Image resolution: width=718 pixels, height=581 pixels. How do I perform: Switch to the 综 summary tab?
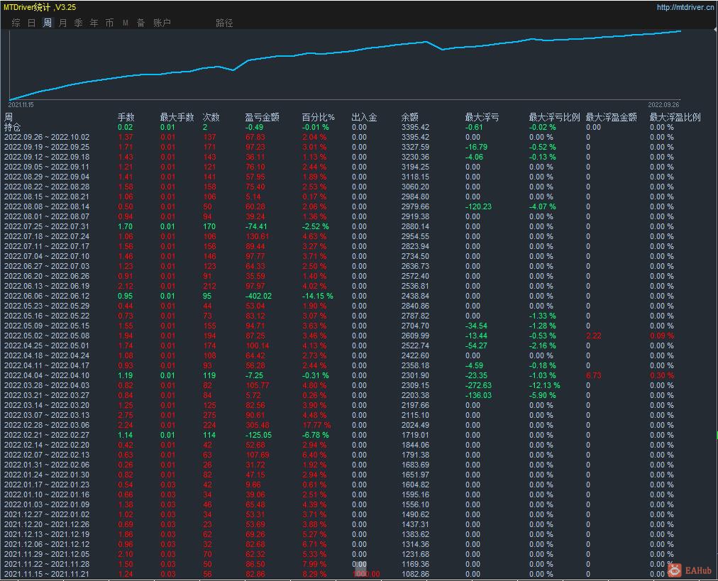[x=16, y=23]
